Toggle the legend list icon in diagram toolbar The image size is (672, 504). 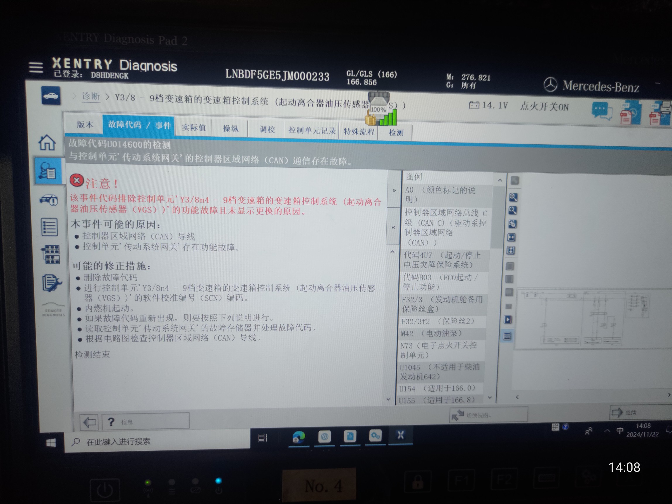tap(507, 336)
